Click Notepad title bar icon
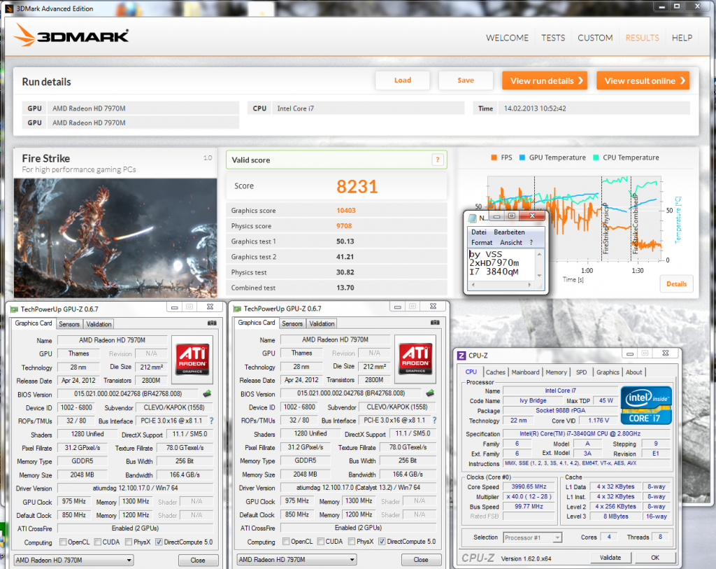The width and height of the screenshot is (716, 569). click(473, 218)
